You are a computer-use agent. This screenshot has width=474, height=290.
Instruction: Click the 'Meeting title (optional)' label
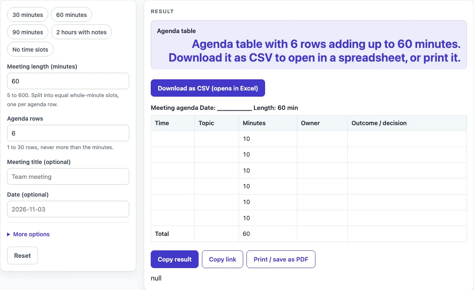(39, 162)
